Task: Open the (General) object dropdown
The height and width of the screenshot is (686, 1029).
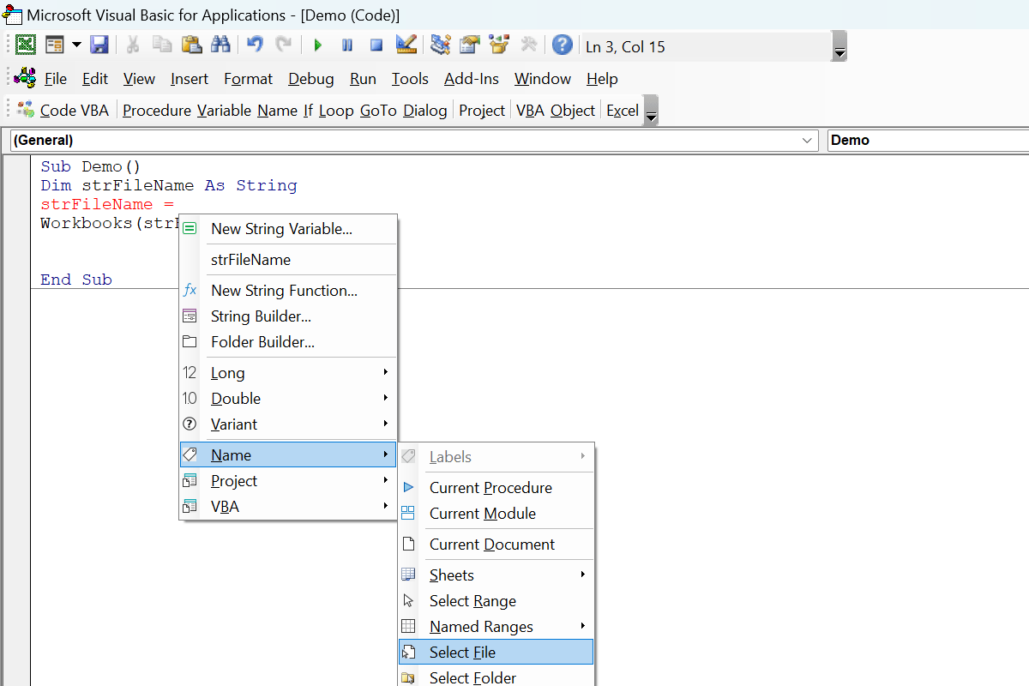Action: click(415, 140)
